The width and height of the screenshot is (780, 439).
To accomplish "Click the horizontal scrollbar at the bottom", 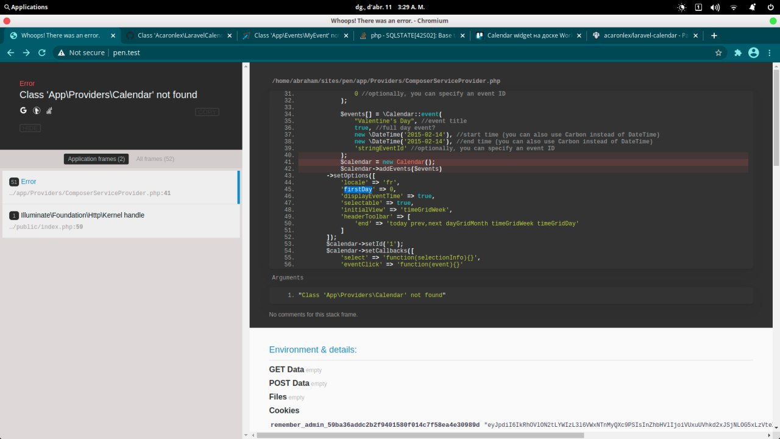I will pyautogui.click(x=420, y=435).
